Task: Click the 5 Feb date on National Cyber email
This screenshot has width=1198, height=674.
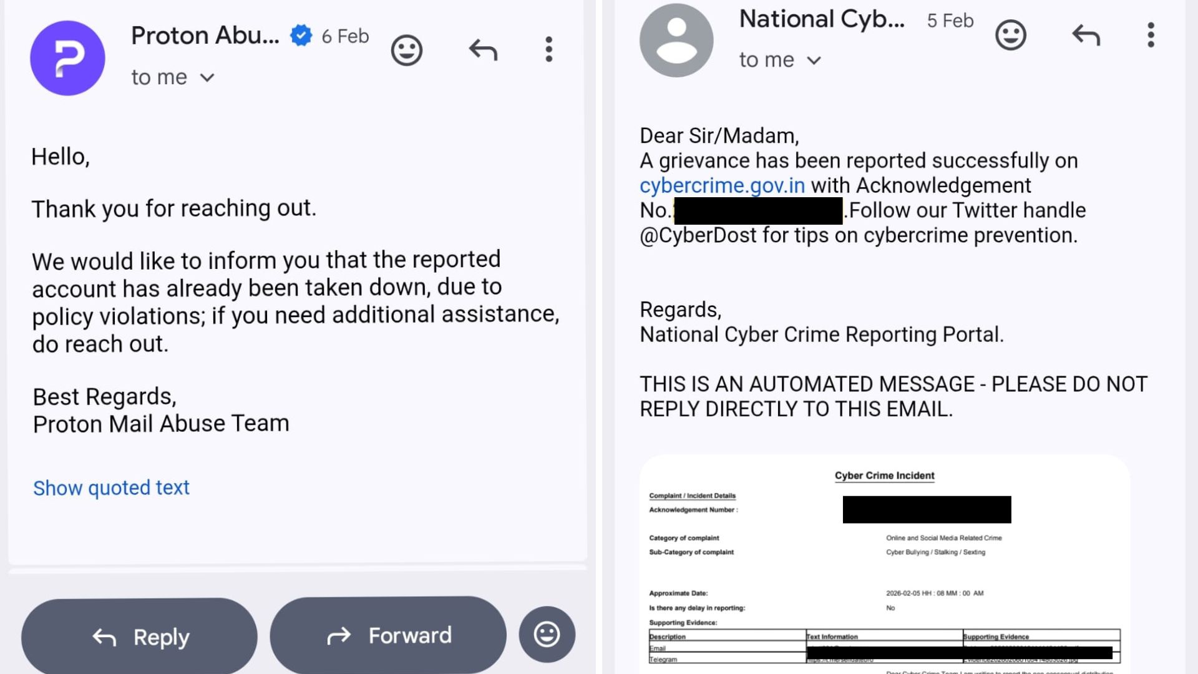Action: 949,20
